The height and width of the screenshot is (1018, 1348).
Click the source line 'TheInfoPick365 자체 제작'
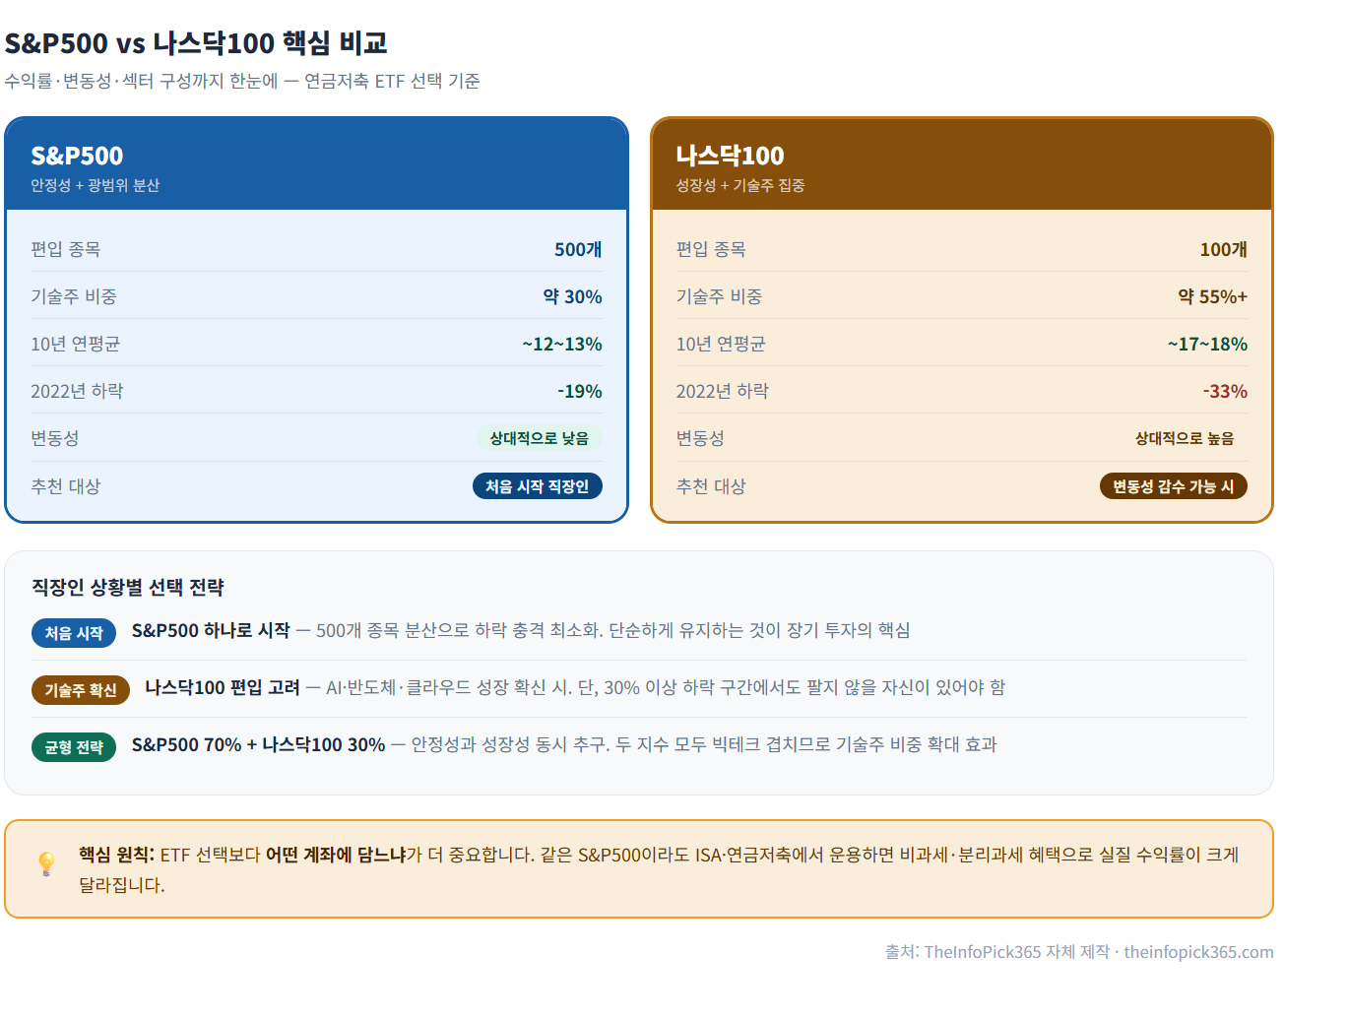pyautogui.click(x=1017, y=952)
